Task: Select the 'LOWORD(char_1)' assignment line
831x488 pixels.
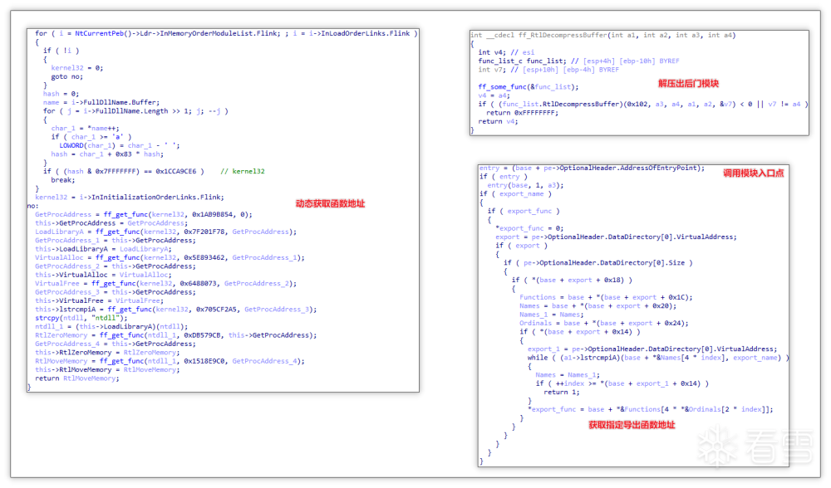Action: [x=119, y=145]
